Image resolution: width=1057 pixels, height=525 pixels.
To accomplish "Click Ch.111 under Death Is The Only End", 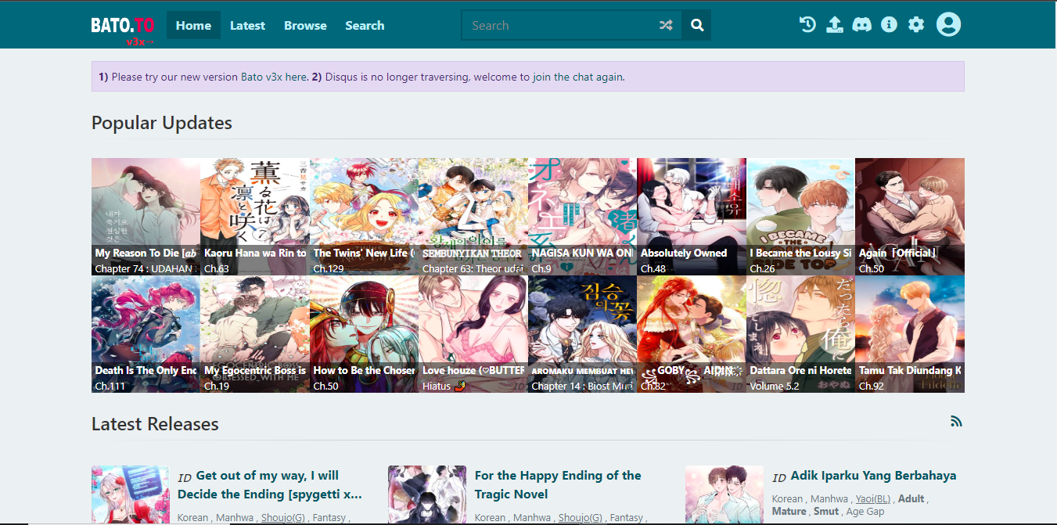I will click(x=110, y=386).
